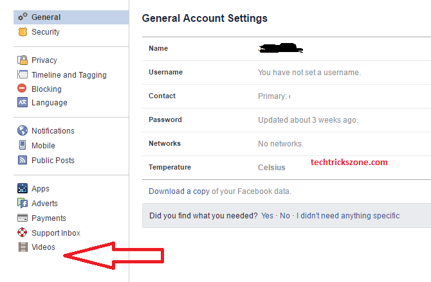This screenshot has height=282, width=431.
Task: Click the Blocking red circle icon
Action: 23,89
